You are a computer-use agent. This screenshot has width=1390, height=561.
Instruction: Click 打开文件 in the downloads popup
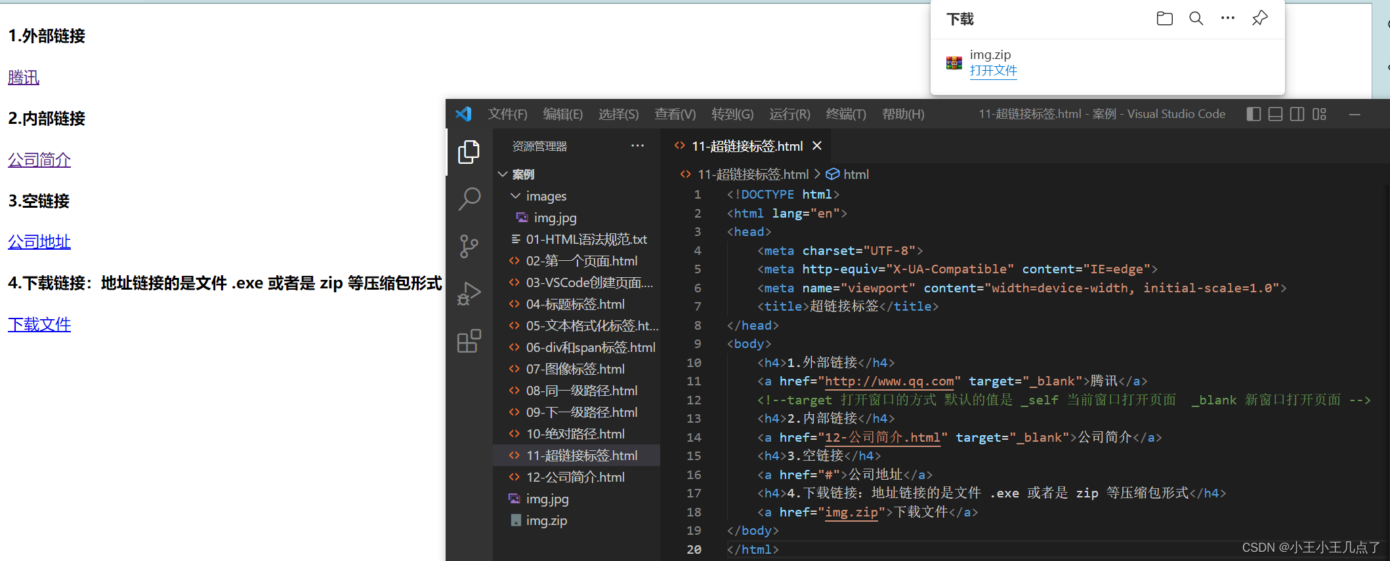(994, 71)
